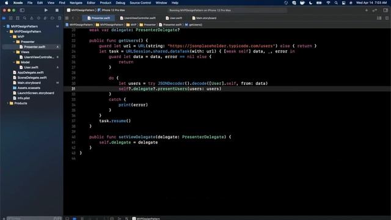Click the add editor split icon
391x220 pixels.
379,18
